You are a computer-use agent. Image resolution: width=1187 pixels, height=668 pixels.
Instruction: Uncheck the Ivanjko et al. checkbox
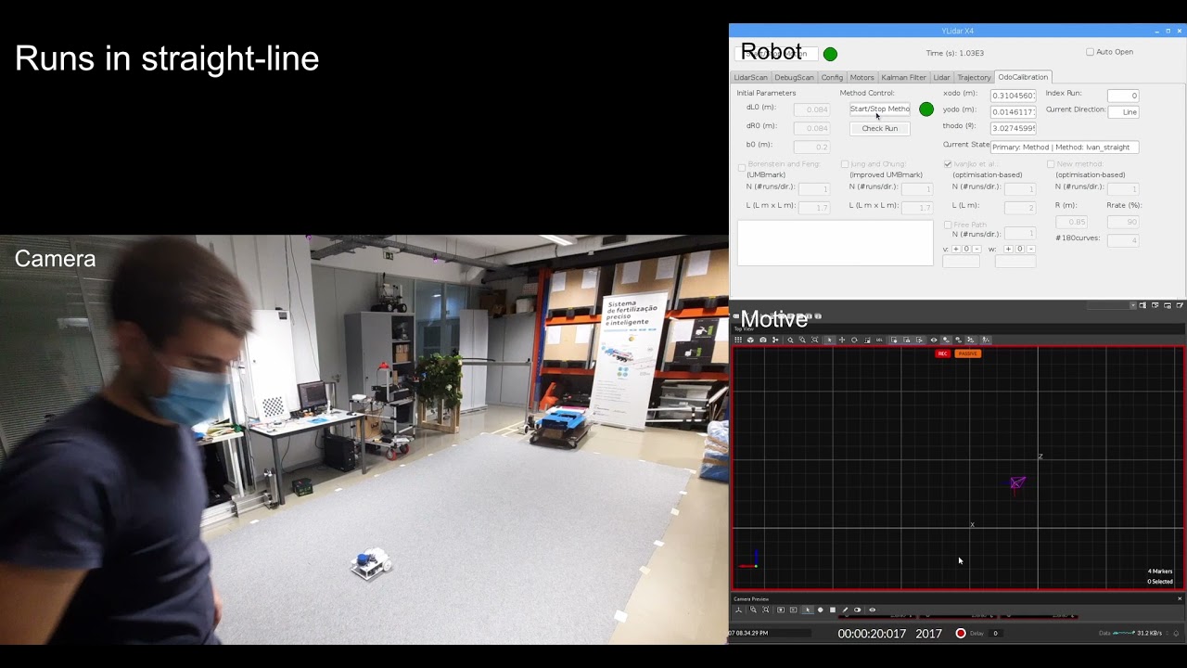coord(948,164)
